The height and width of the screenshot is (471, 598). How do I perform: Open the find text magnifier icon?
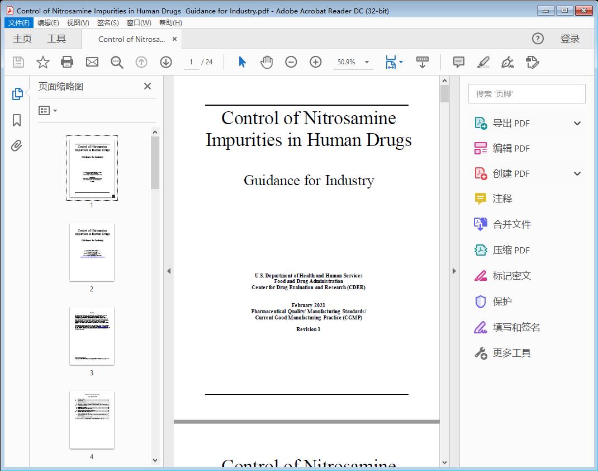[x=117, y=62]
